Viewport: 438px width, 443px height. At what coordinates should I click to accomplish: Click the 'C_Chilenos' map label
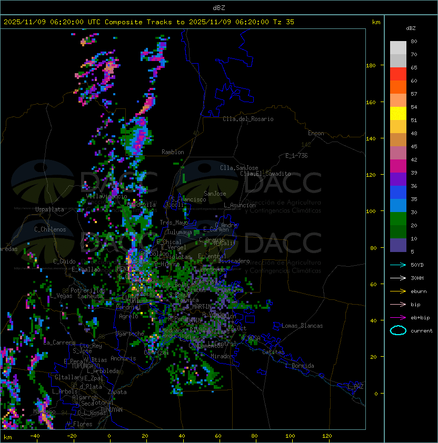pos(50,229)
